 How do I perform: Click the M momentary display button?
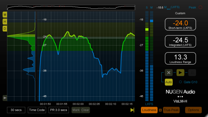pyautogui.click(x=5, y=14)
